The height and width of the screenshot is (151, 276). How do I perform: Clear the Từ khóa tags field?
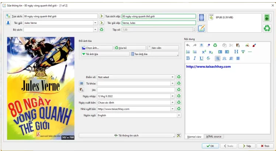coord(179,83)
